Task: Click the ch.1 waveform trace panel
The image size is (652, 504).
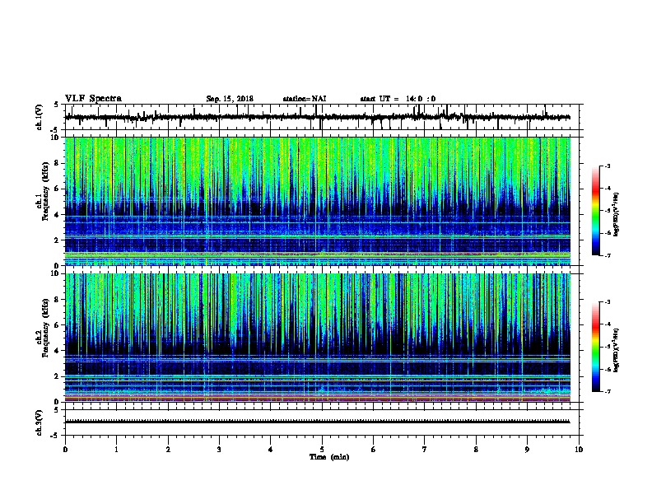Action: pyautogui.click(x=322, y=117)
